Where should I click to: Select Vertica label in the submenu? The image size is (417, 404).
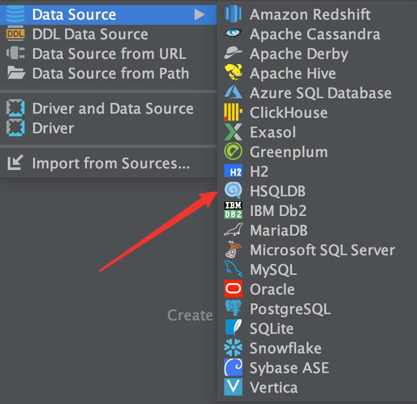coord(274,387)
